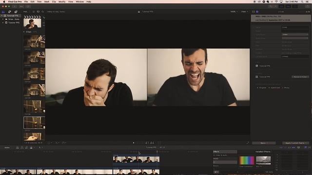Image resolution: width=312 pixels, height=175 pixels.
Task: Open viewer zoom percentage dropdown
Action: coord(234,12)
